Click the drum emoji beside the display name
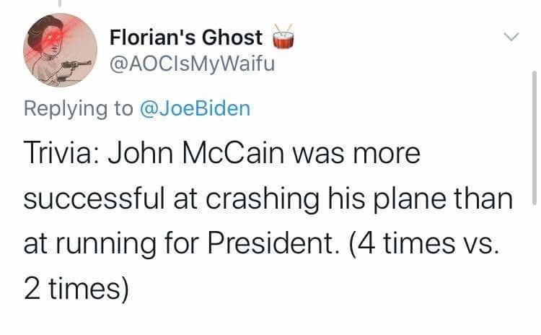 pos(283,36)
